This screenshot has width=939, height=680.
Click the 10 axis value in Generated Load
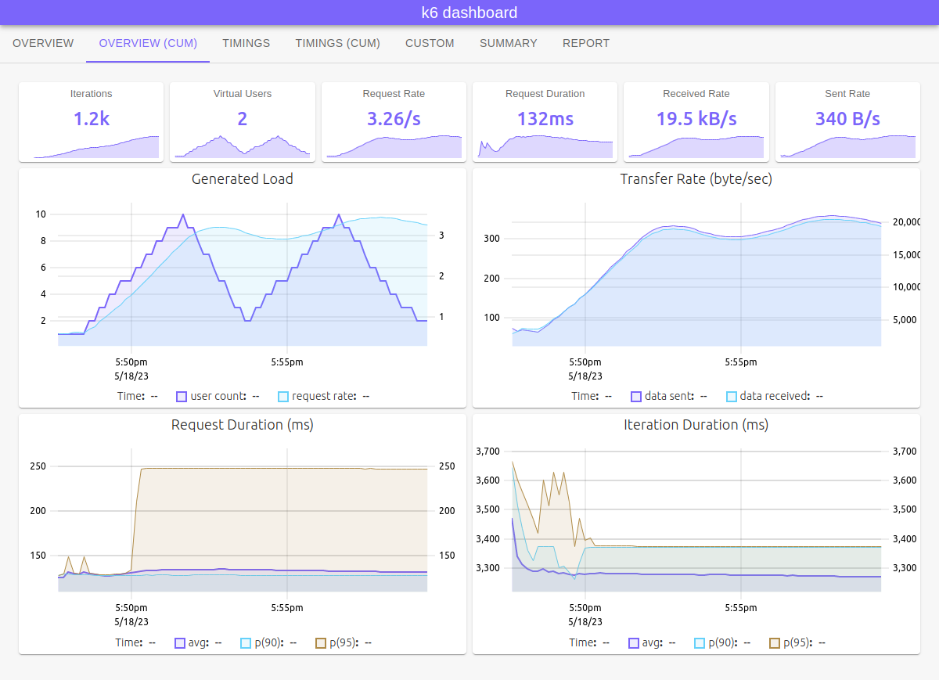click(x=41, y=214)
